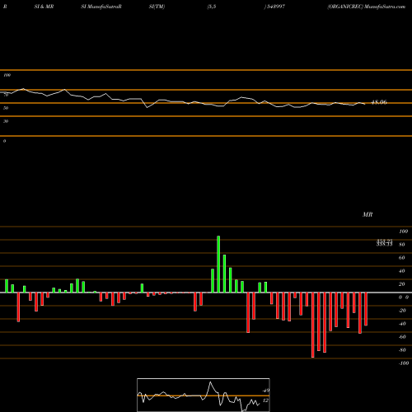Click the 100 label on left RSI axis
The height and width of the screenshot is (412, 412).
7,75
